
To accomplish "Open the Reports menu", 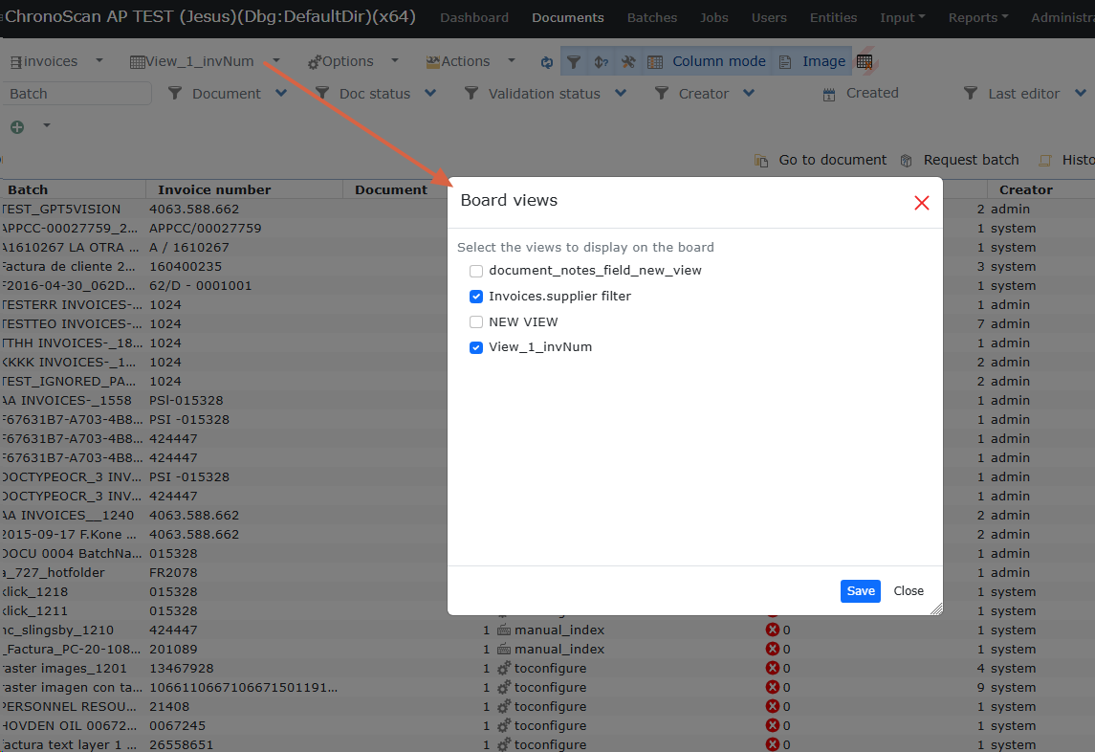I will 978,18.
